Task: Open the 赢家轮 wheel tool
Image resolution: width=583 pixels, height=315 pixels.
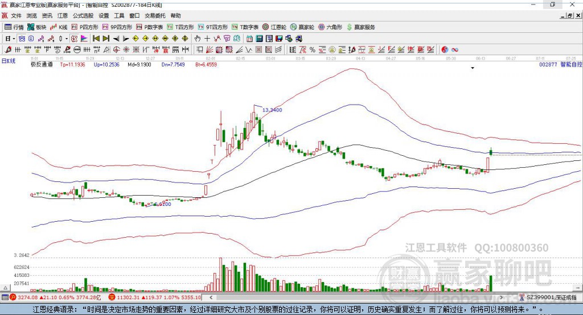Action: [x=302, y=27]
